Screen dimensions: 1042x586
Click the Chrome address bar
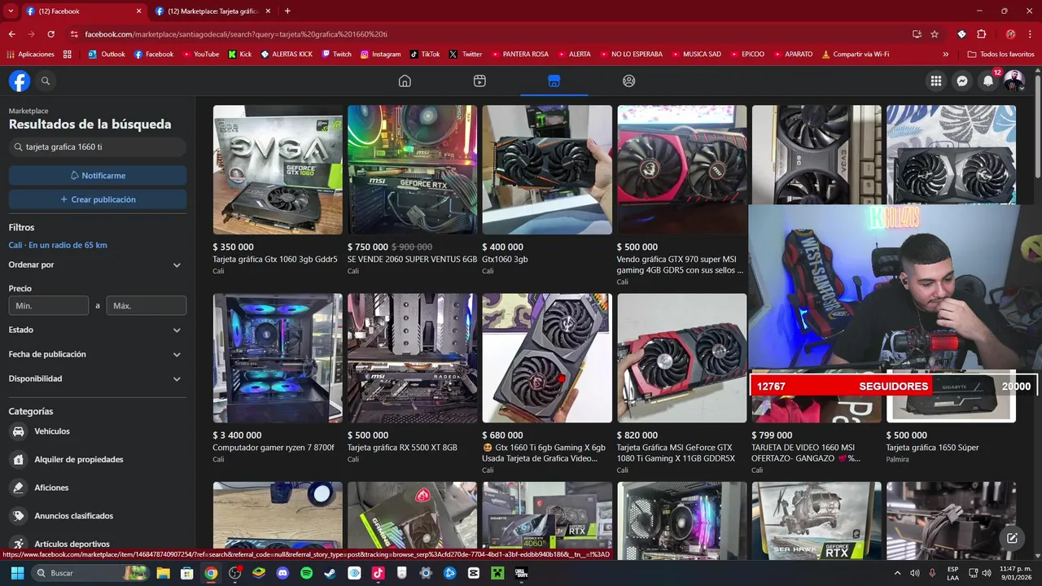[488, 34]
